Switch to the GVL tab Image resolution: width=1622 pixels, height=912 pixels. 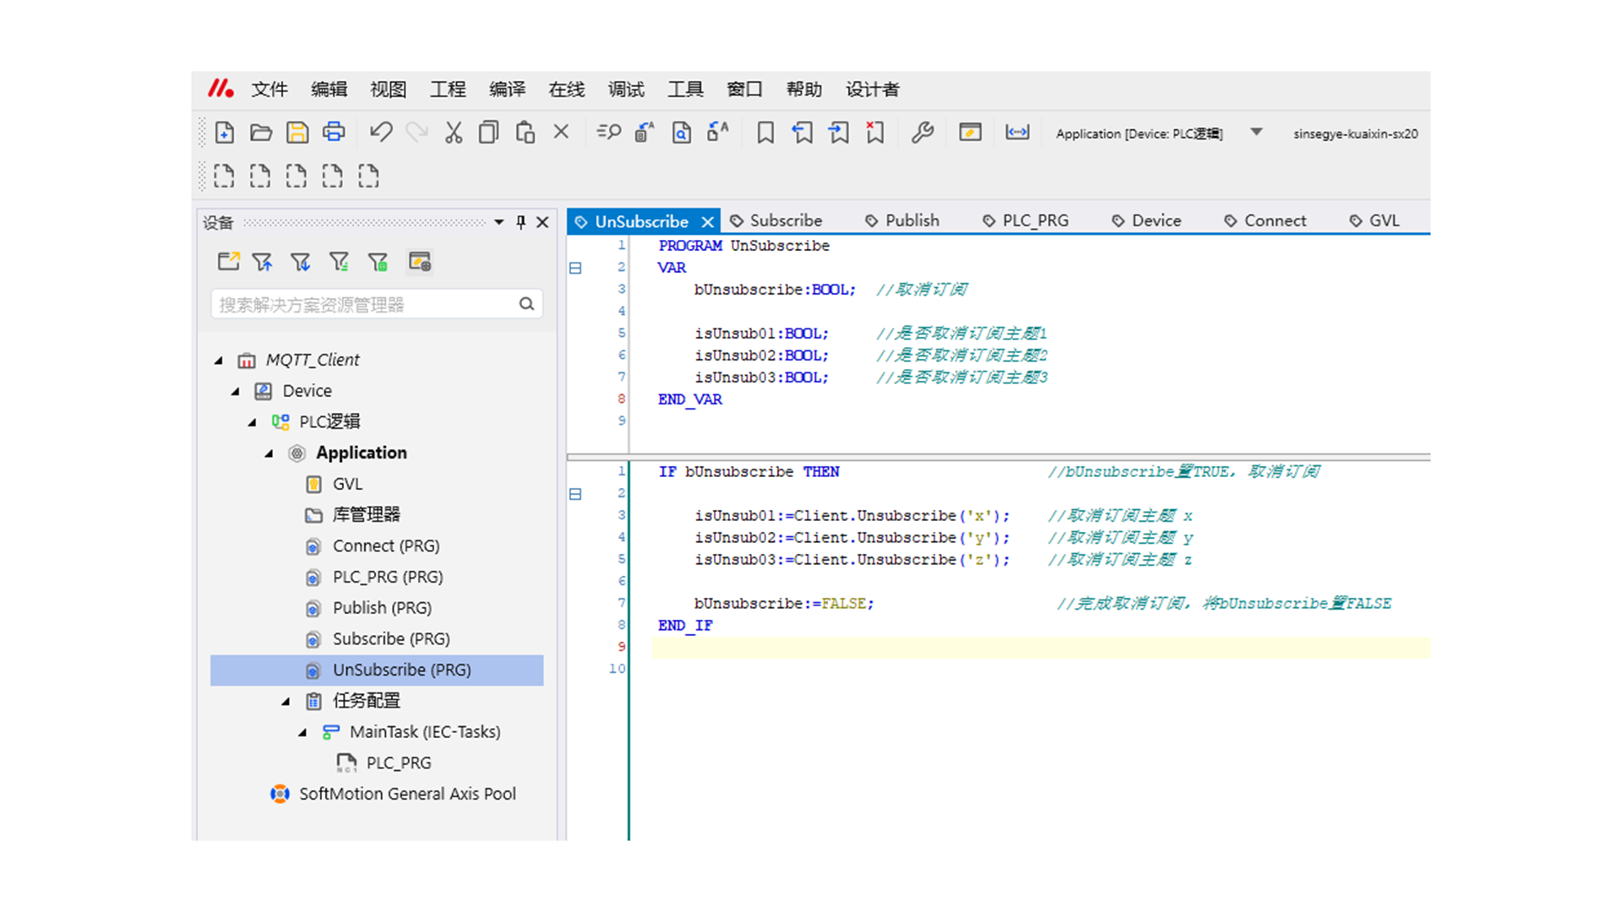tap(1374, 220)
